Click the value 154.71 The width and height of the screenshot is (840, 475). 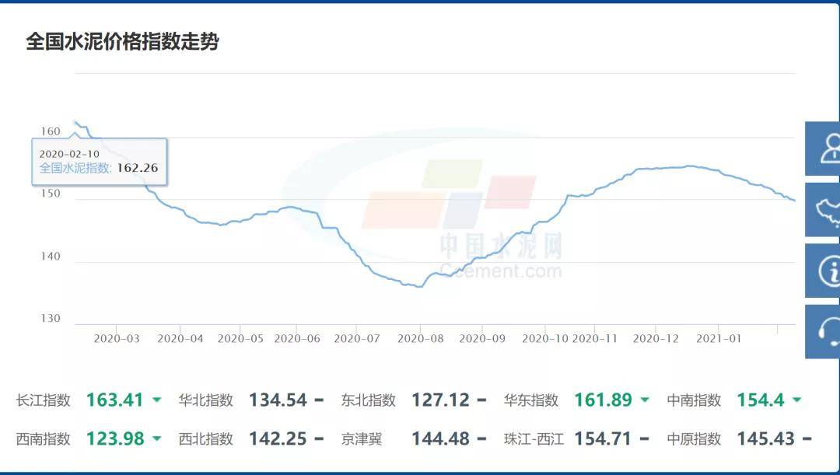(603, 439)
